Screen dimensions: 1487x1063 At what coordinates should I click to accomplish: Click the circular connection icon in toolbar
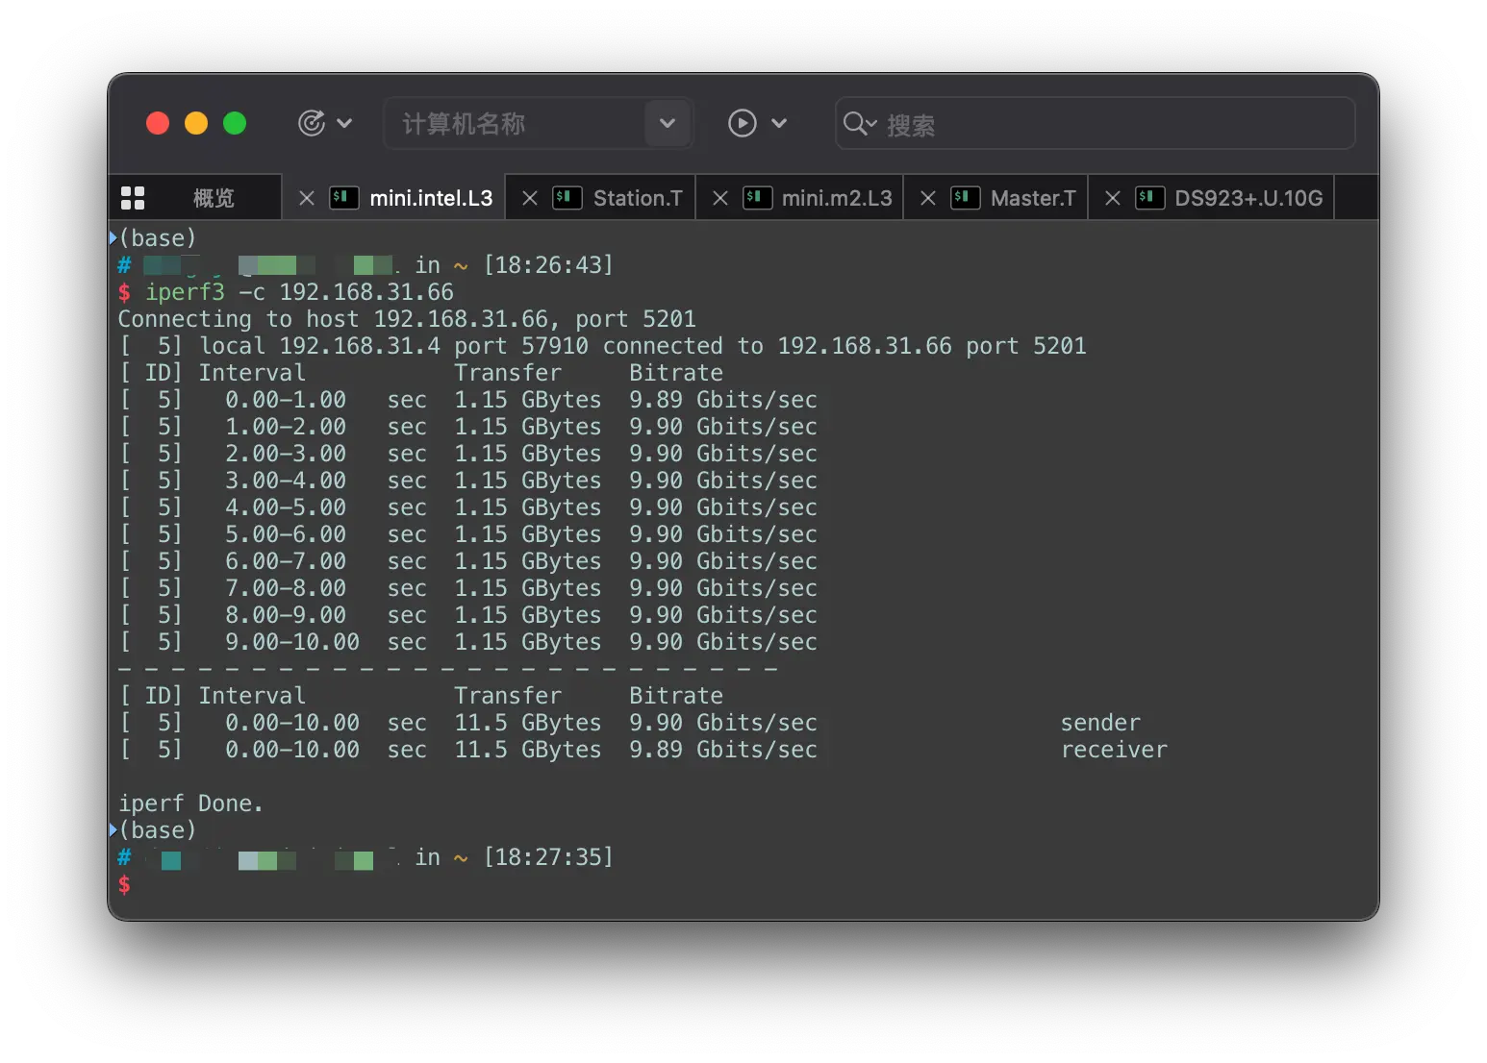(312, 123)
